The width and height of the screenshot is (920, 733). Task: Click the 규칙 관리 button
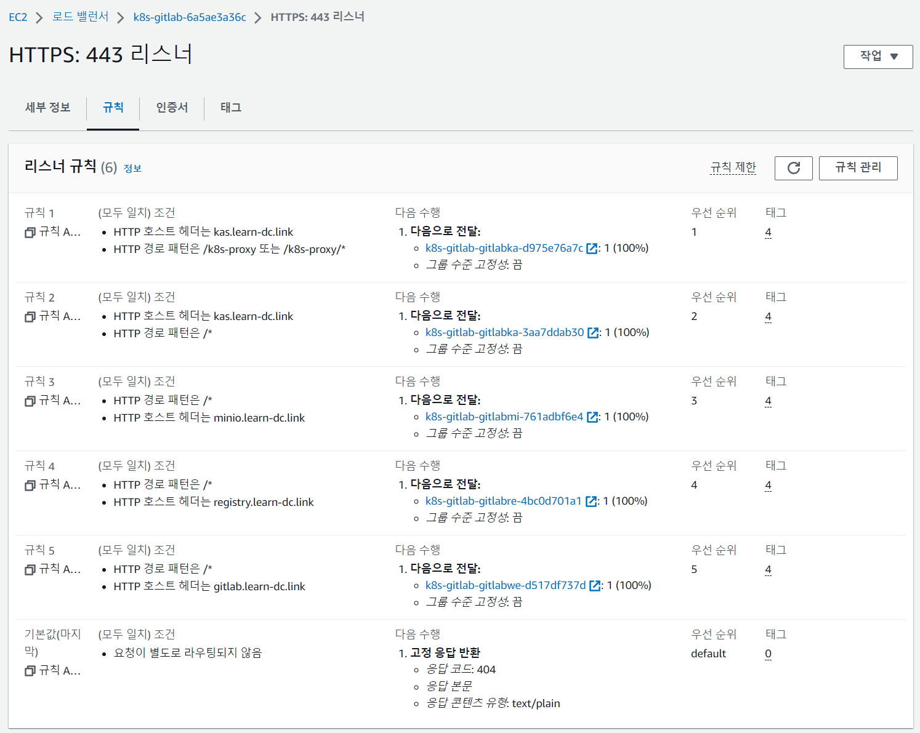(x=858, y=168)
